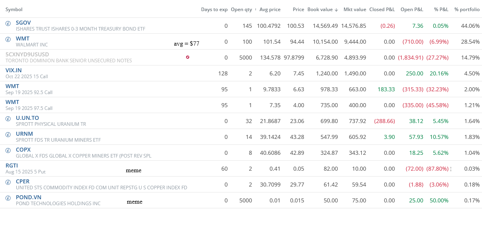Open WMT Sep 19 2025 92.5 Call symbol
The width and height of the screenshot is (482, 227).
click(x=12, y=86)
